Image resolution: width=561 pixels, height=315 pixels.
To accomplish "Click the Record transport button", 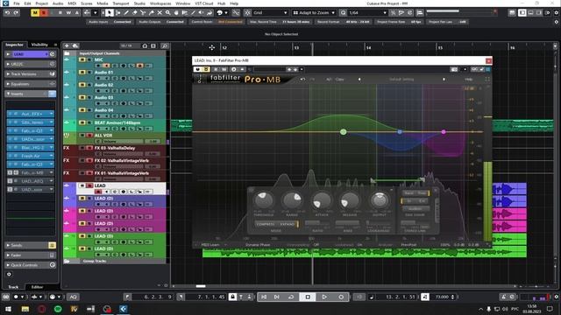I will (x=341, y=297).
